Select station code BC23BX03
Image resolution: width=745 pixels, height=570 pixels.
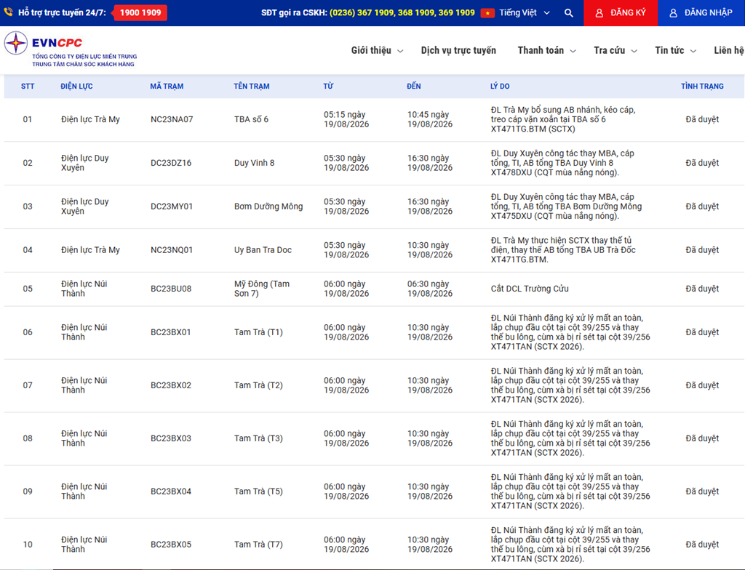(x=171, y=438)
